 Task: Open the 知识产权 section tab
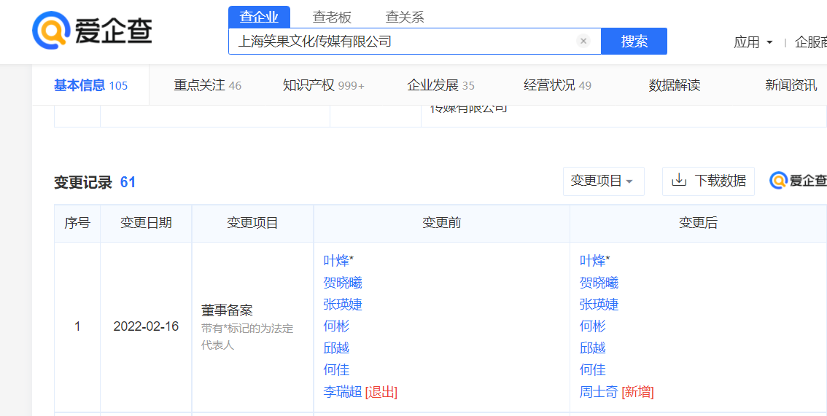click(x=323, y=85)
